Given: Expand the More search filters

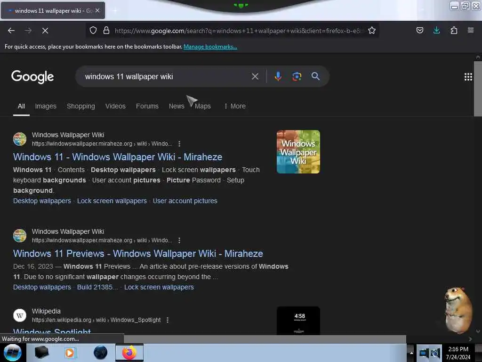Looking at the screenshot, I should coord(235,106).
